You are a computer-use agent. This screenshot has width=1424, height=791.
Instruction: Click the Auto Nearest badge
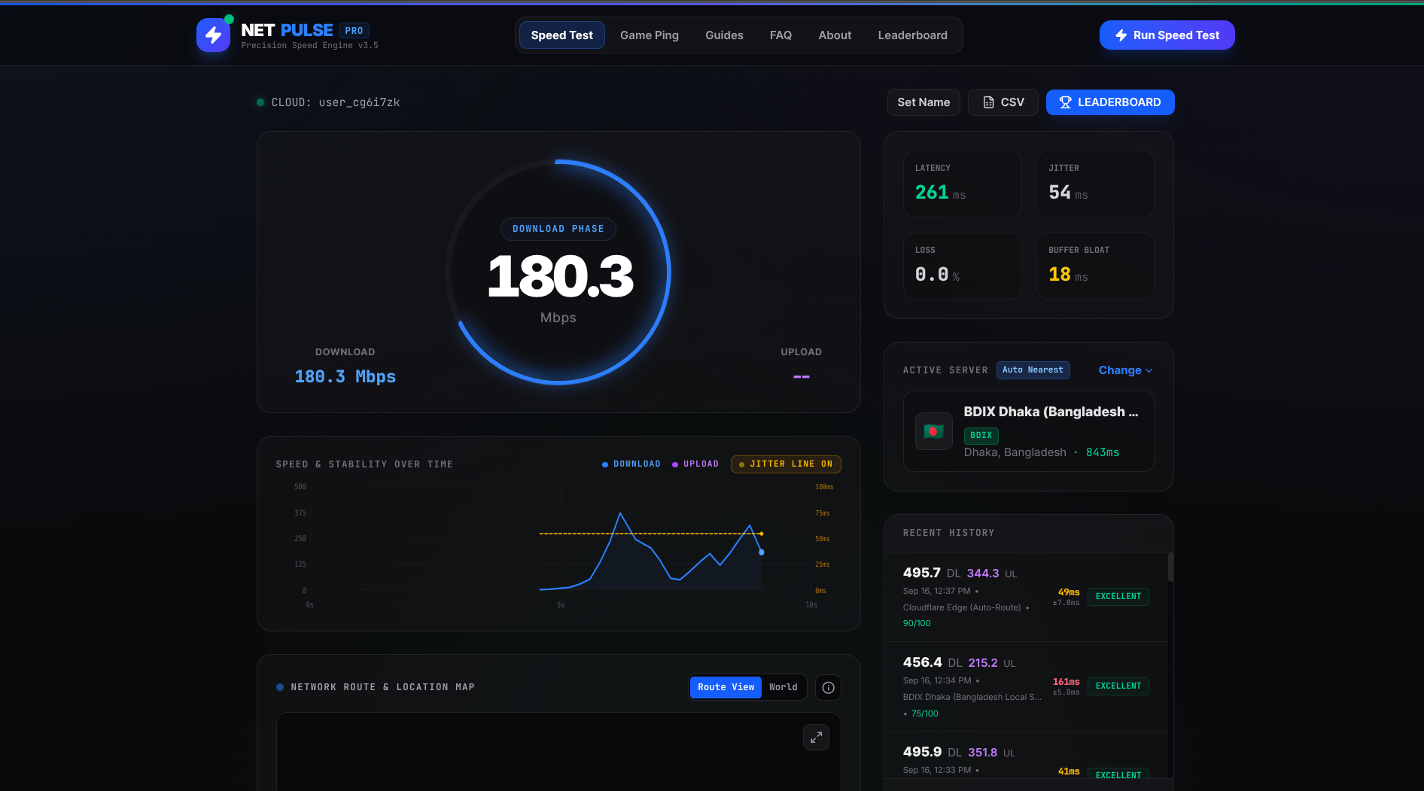coord(1033,370)
